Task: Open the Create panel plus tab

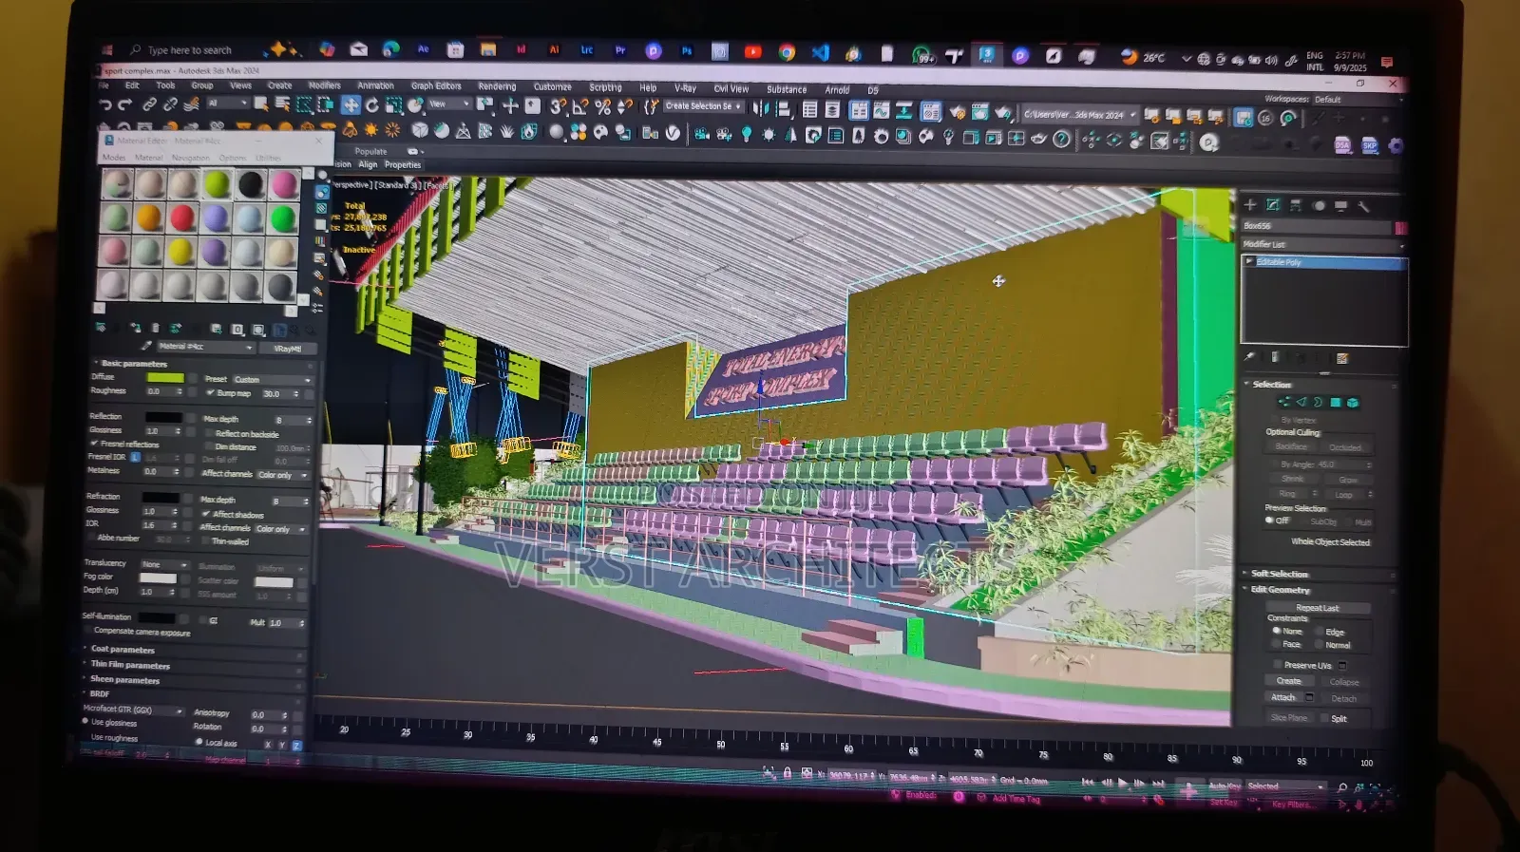Action: (1250, 204)
